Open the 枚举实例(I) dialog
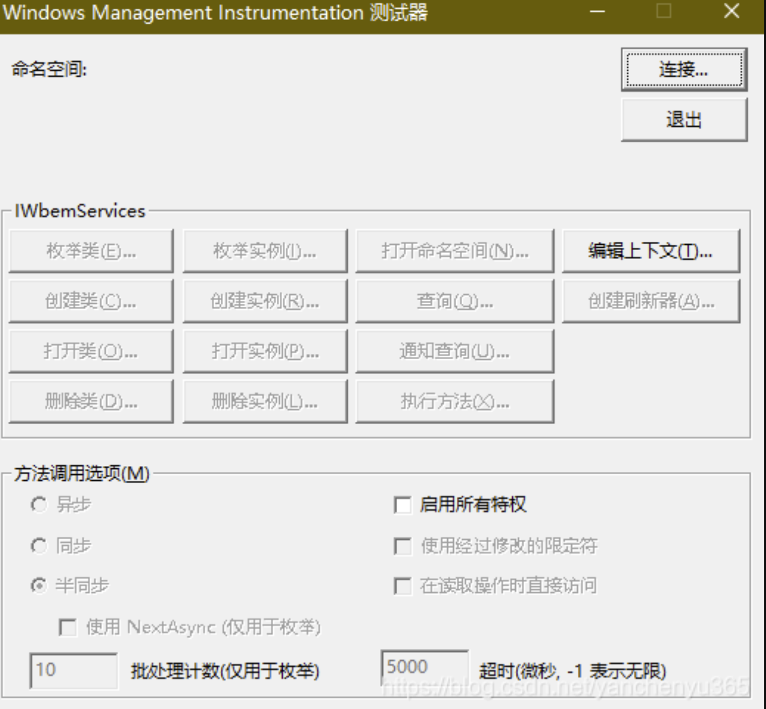 pyautogui.click(x=265, y=250)
